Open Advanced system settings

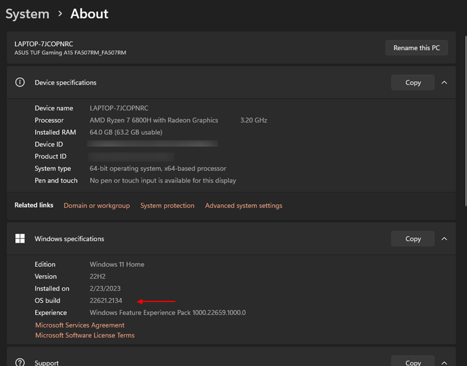point(243,205)
